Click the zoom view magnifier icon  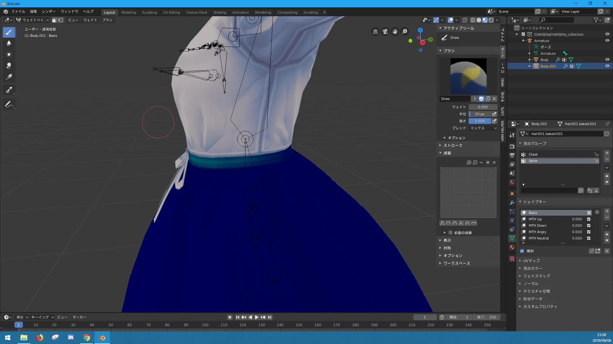click(405, 32)
